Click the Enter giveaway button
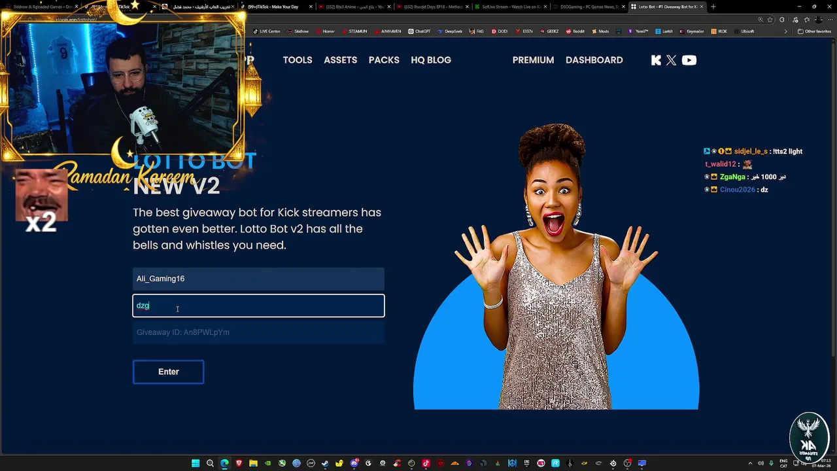The image size is (837, 471). point(169,372)
